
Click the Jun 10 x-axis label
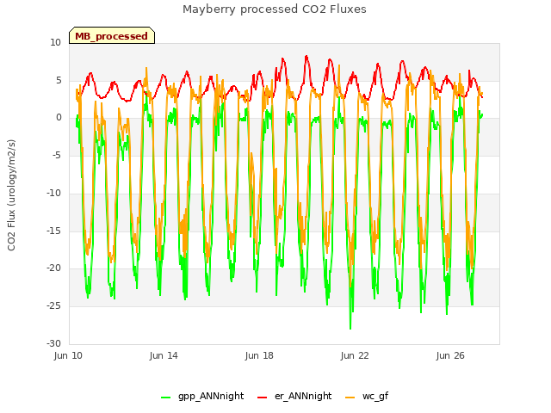click(68, 355)
